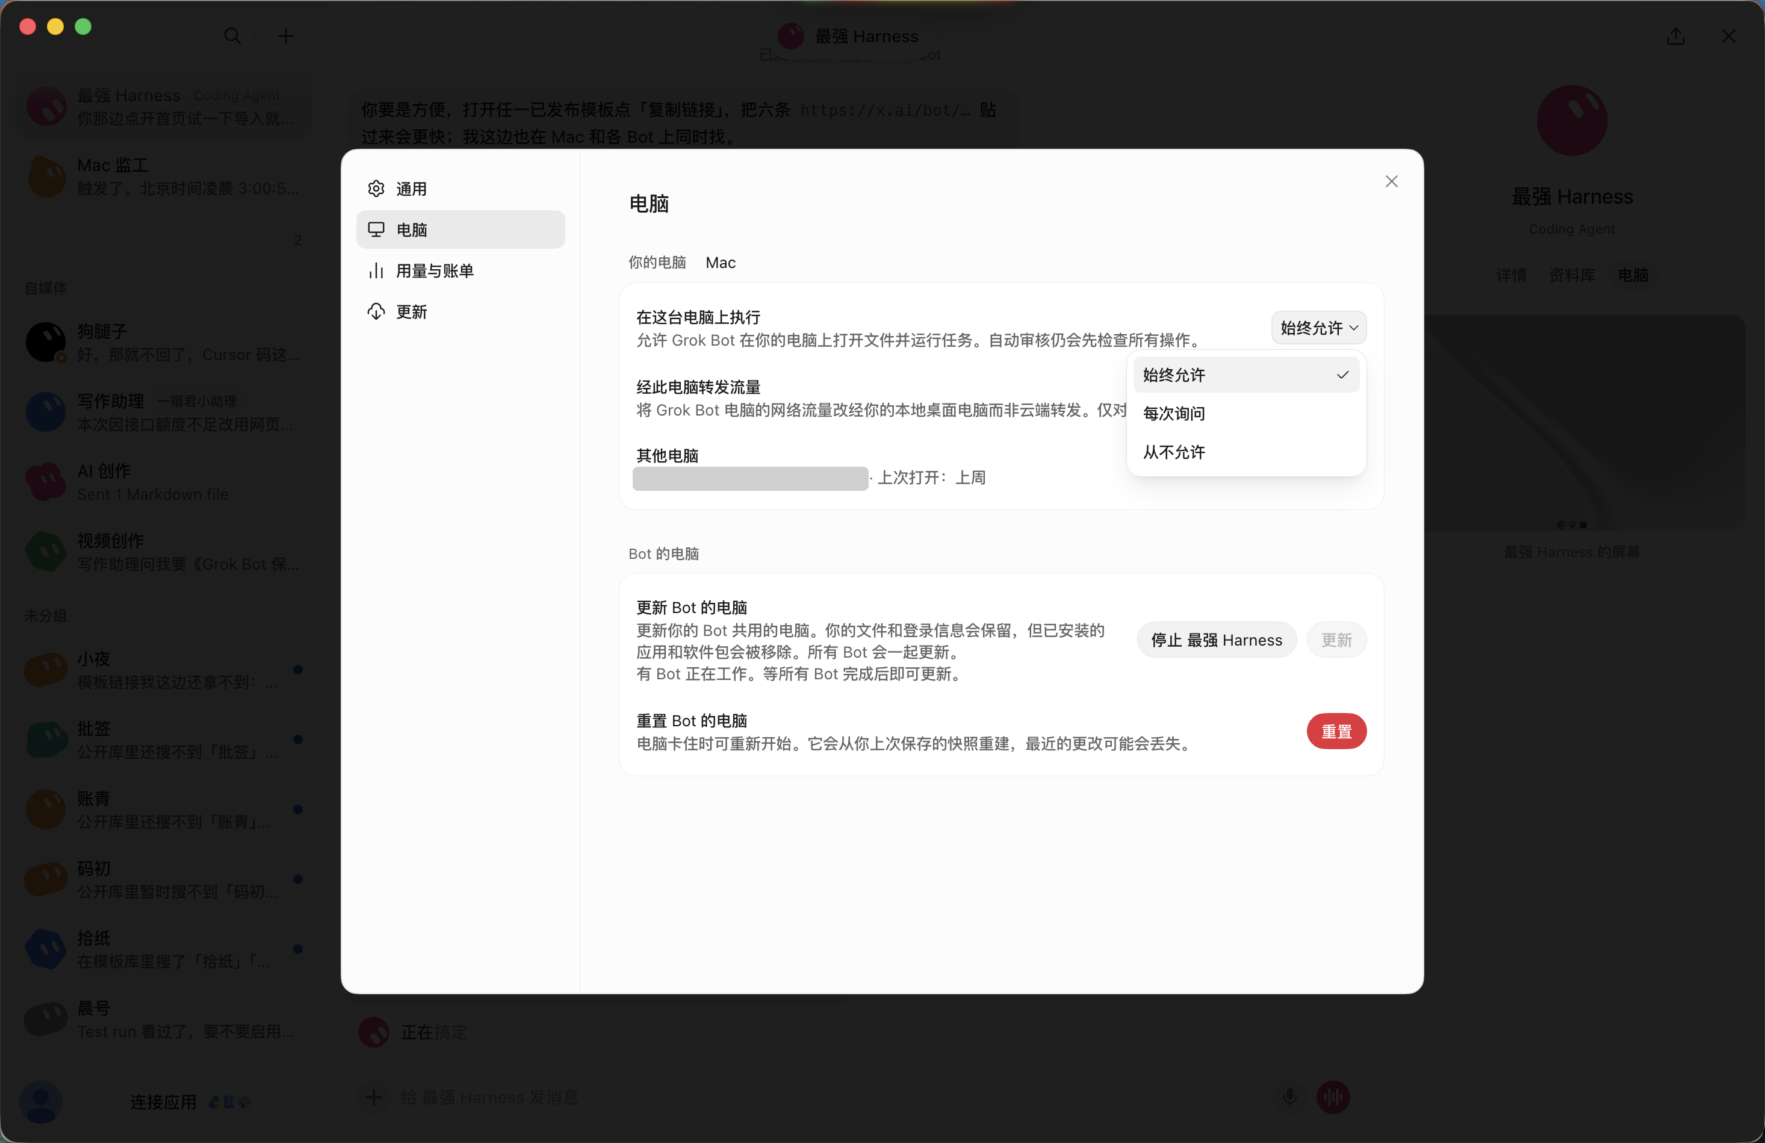
Task: Choose 始终允许 in the dropdown list
Action: (x=1246, y=375)
